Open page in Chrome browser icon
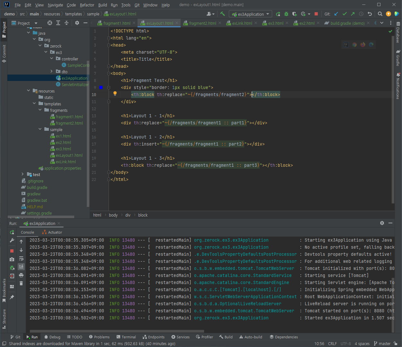402x347 pixels. [354, 45]
